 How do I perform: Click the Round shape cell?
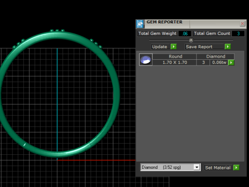pos(174,57)
